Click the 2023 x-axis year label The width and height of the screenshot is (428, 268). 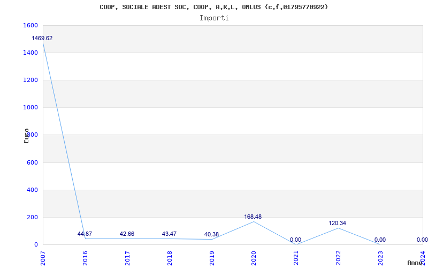pyautogui.click(x=380, y=257)
